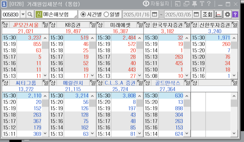Pin the window with the pushpin icon
244x142 pixels.
(x=195, y=4)
